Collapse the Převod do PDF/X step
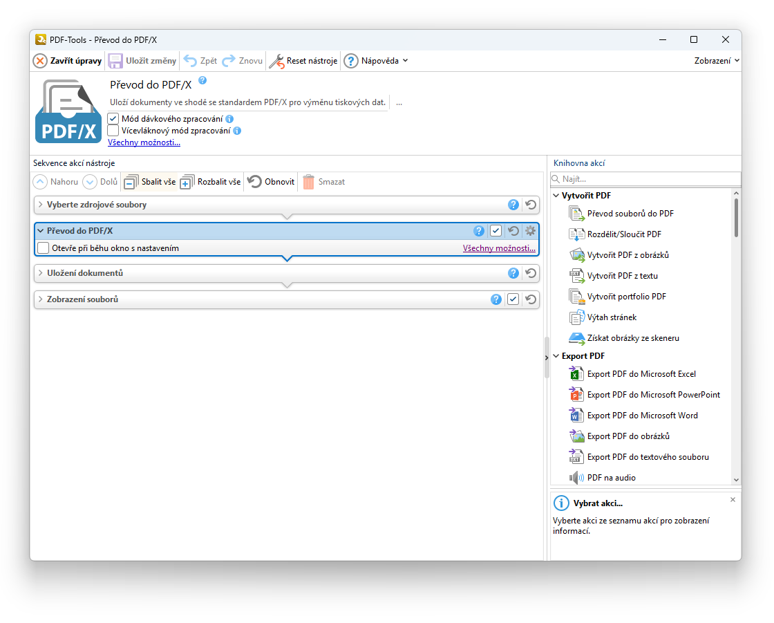The height and width of the screenshot is (623, 774). pos(41,231)
